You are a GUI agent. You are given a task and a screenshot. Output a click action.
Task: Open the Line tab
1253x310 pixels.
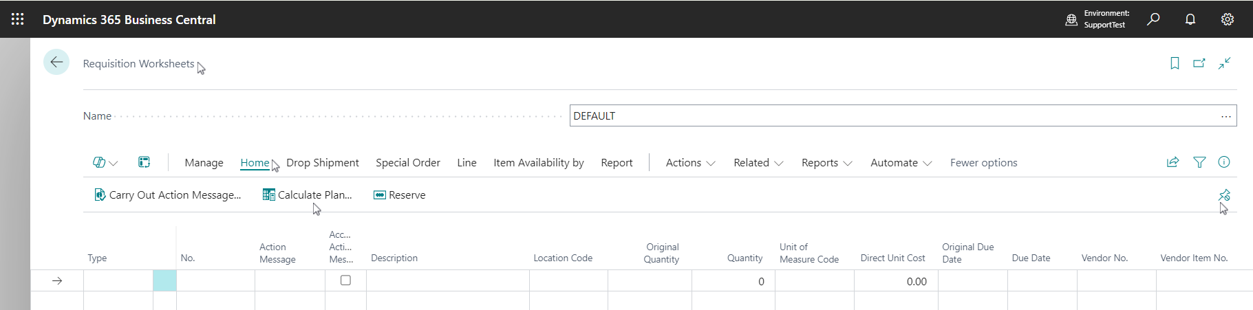(x=467, y=163)
